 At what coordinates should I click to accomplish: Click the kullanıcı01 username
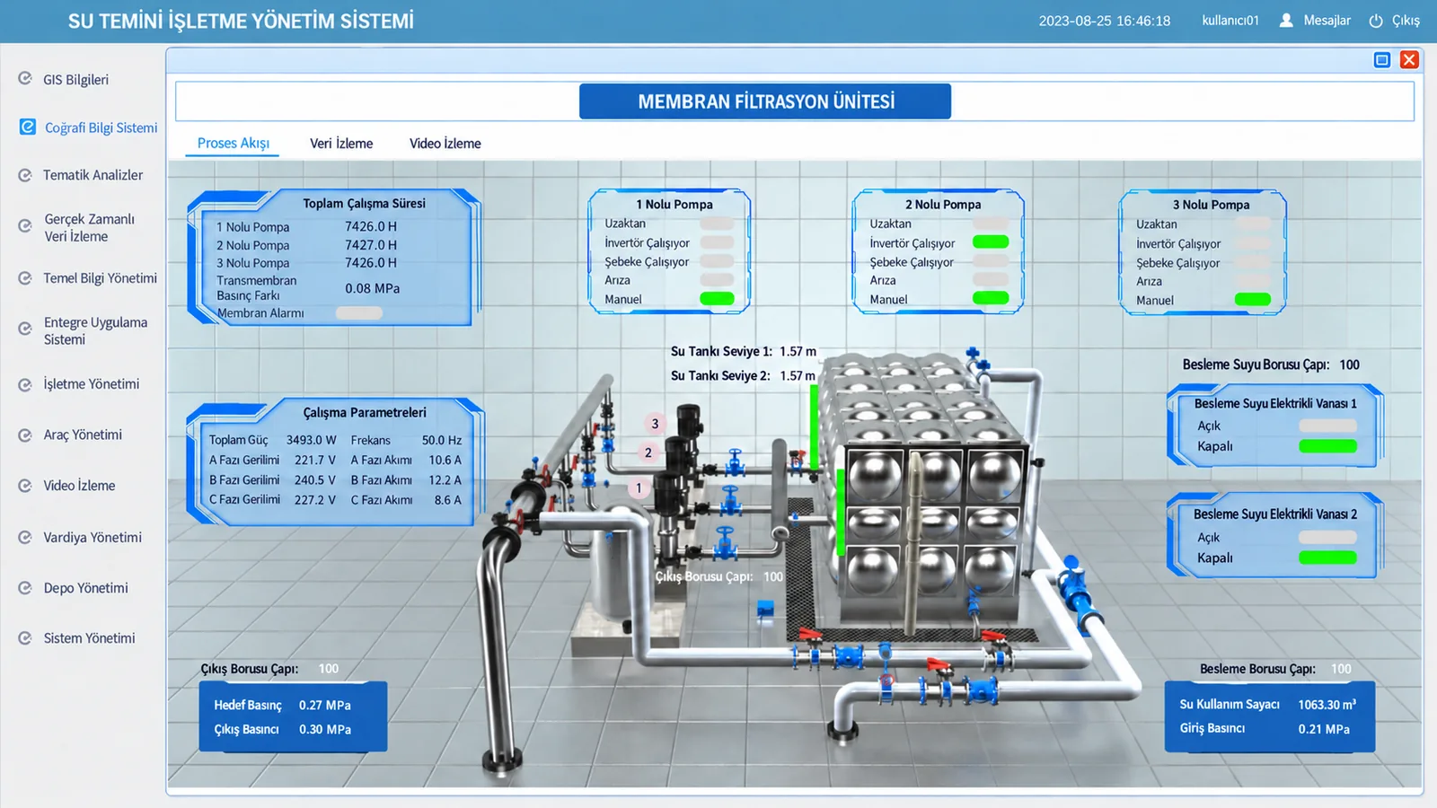(1230, 21)
